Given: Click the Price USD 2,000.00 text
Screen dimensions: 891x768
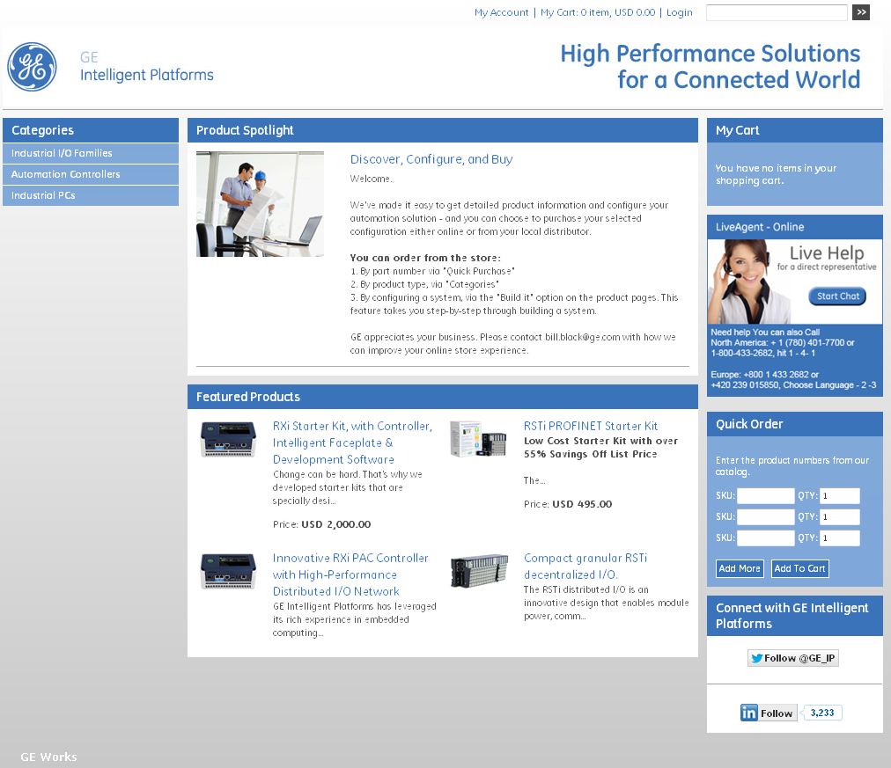Looking at the screenshot, I should [x=321, y=524].
